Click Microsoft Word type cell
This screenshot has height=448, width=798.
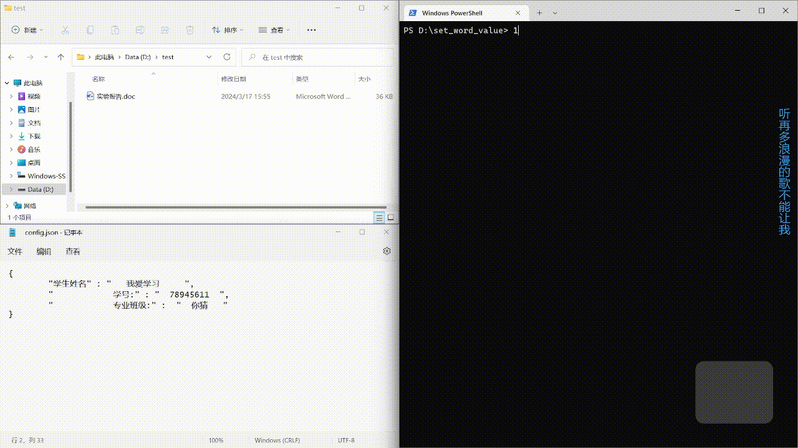click(323, 96)
